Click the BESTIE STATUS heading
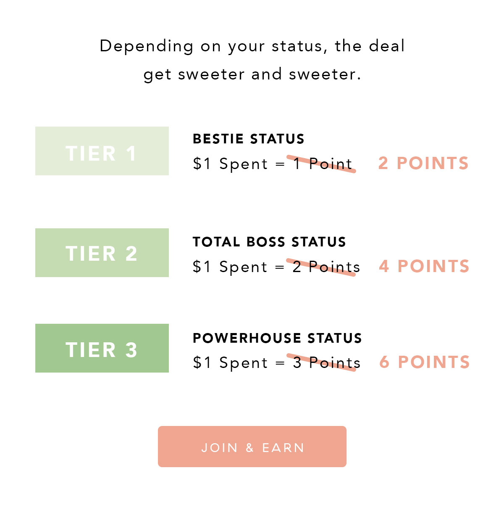Viewport: 504px width, 521px height. (249, 139)
